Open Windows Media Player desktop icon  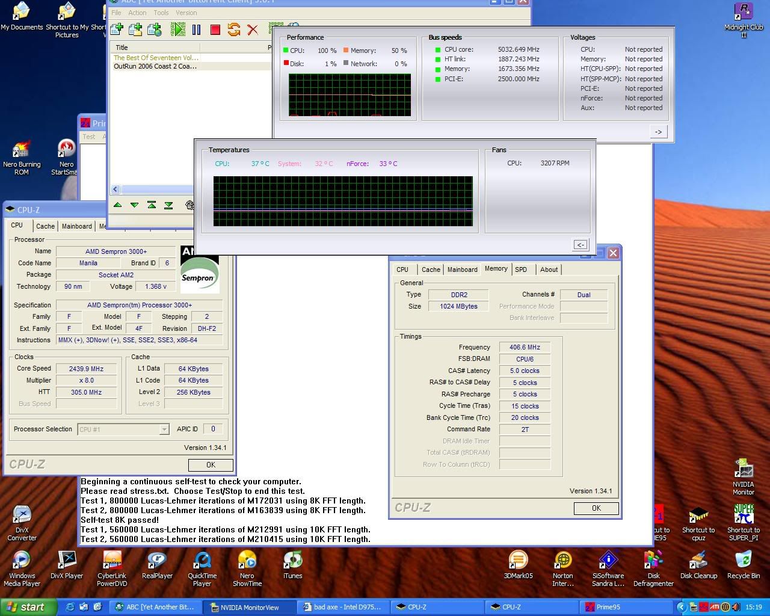click(22, 568)
